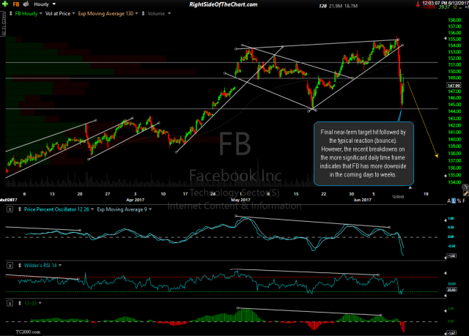Click the 134.00 price scale label
Image resolution: width=469 pixels, height=336 pixels.
pos(454,182)
